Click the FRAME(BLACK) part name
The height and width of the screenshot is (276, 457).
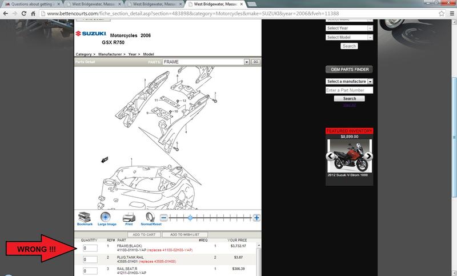pyautogui.click(x=130, y=246)
